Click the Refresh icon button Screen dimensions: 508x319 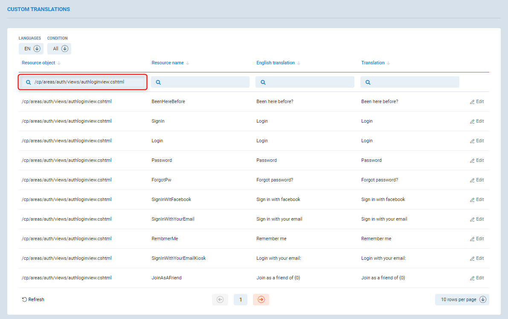pyautogui.click(x=25, y=299)
